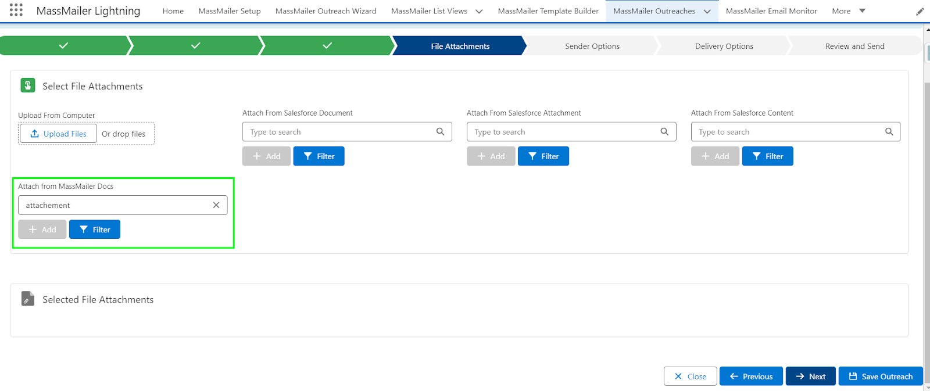
Task: Click the search icon in the Salesforce Document field
Action: click(440, 132)
